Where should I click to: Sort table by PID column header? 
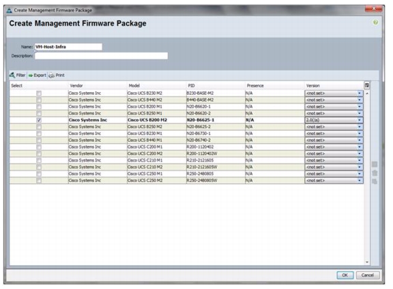point(216,86)
